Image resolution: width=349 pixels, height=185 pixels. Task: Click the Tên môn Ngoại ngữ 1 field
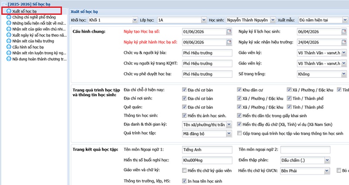(x=207, y=150)
